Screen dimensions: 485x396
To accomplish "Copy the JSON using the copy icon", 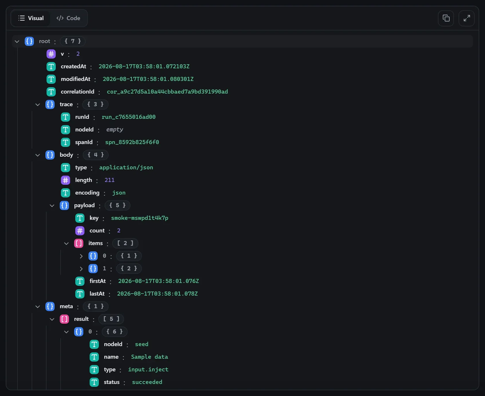I will 446,18.
